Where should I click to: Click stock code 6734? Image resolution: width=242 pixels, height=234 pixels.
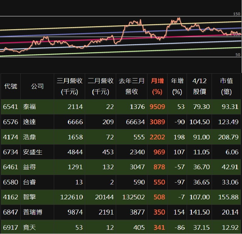11,152
